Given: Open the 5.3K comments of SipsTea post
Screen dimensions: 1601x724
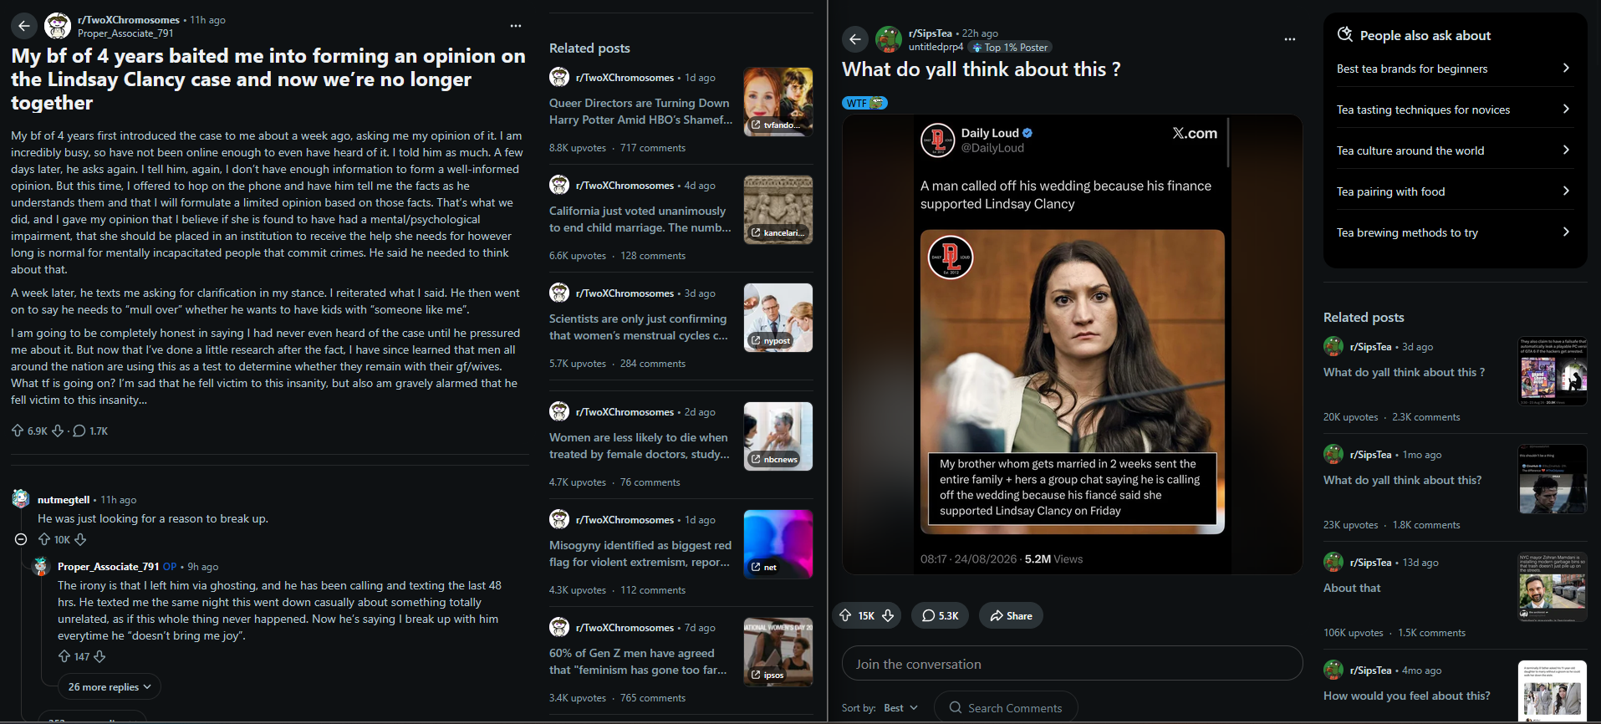Looking at the screenshot, I should (941, 615).
